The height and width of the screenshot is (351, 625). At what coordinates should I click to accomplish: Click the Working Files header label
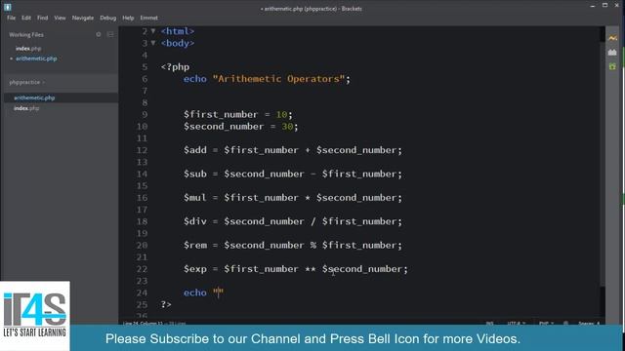point(26,35)
